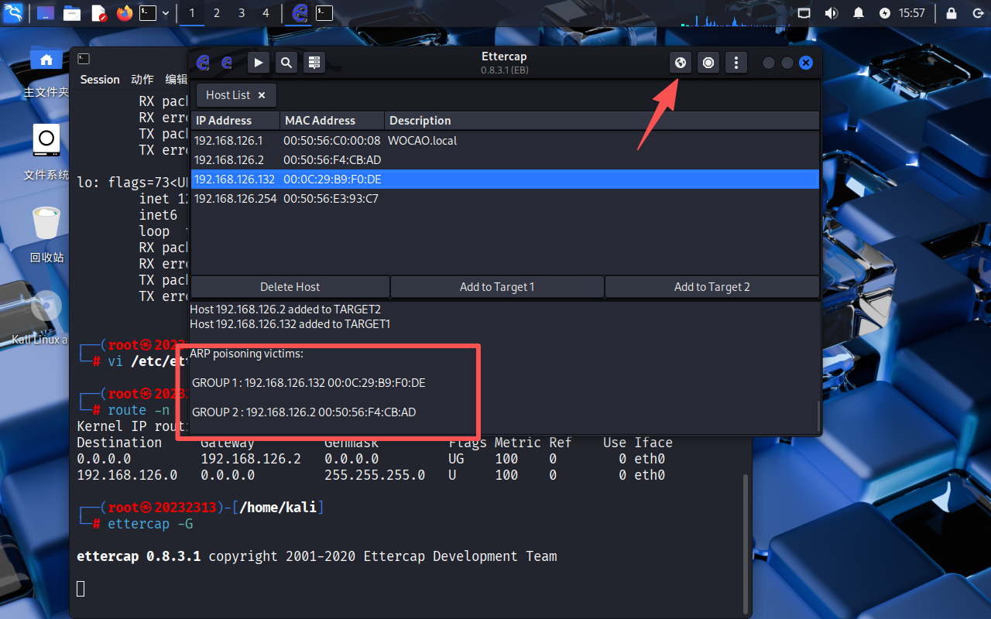Click the 15:57 clock
The image size is (991, 619).
[912, 13]
